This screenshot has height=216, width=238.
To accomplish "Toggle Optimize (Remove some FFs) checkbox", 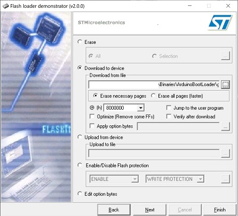I will pos(92,116).
